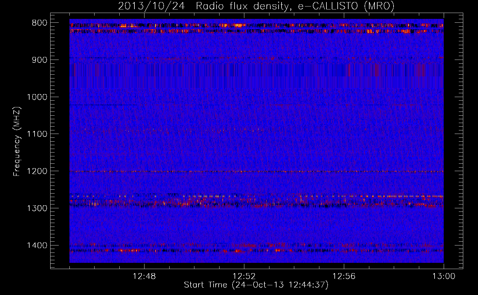Click the 800 frequency tick label
The image size is (478, 295).
(x=40, y=23)
